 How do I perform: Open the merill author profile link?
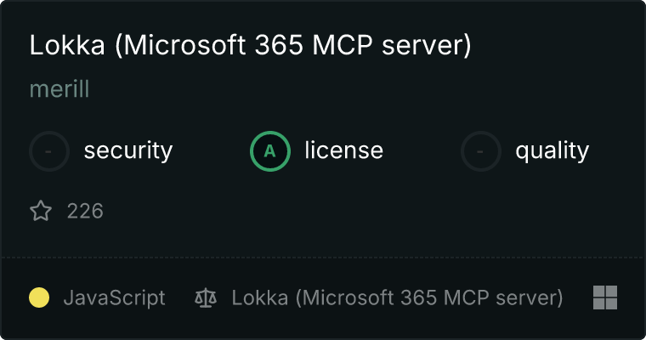tap(59, 89)
